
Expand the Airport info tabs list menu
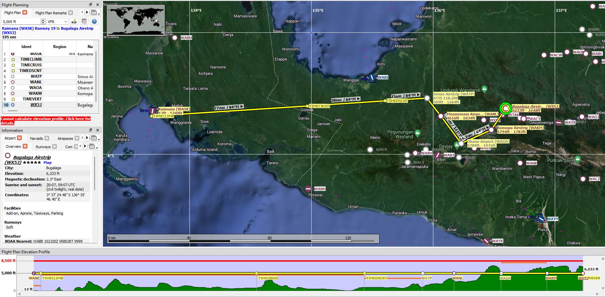pyautogui.click(x=95, y=138)
